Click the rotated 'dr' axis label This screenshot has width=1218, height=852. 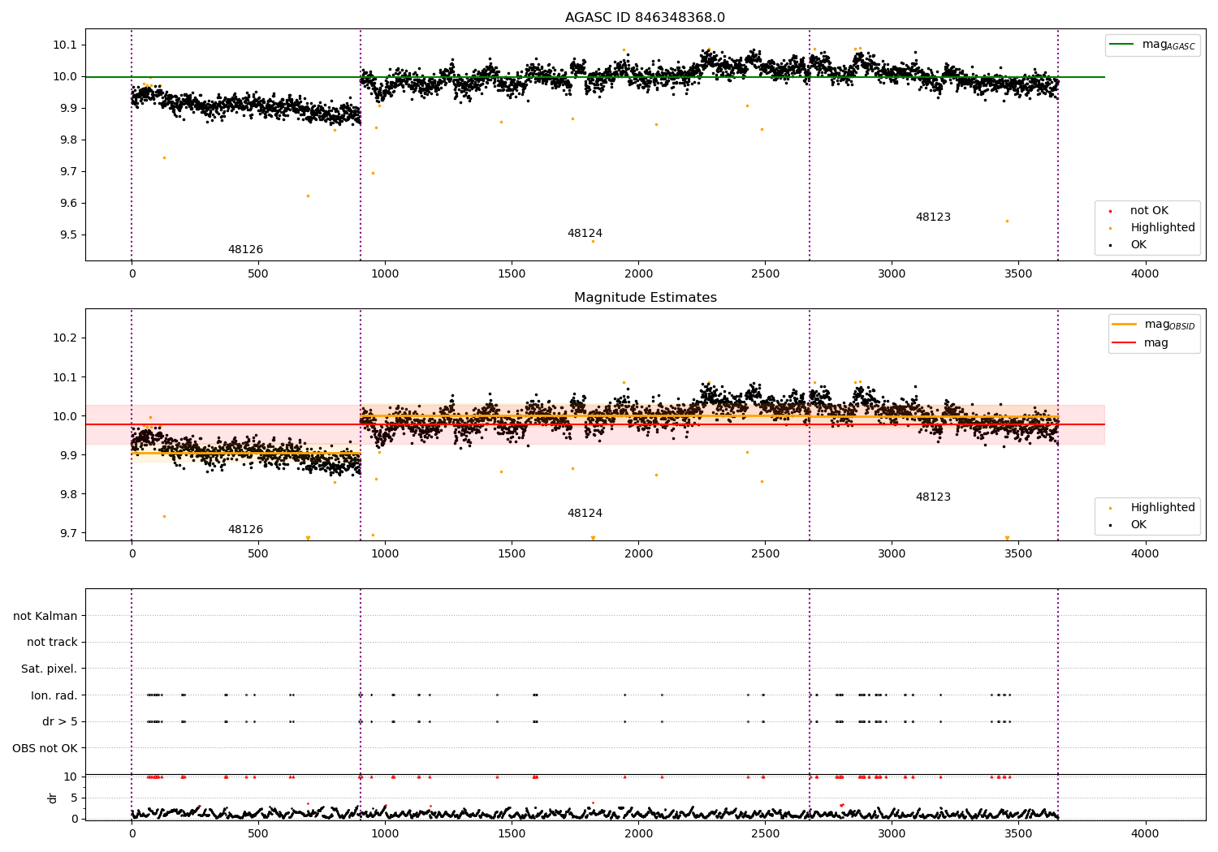53,798
